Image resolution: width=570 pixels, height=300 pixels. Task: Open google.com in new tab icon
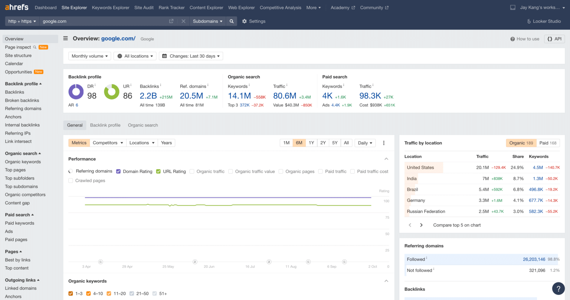pos(171,21)
